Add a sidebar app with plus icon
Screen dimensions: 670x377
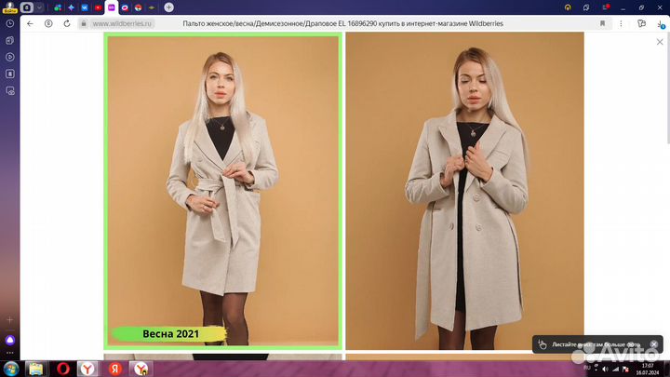pos(10,319)
